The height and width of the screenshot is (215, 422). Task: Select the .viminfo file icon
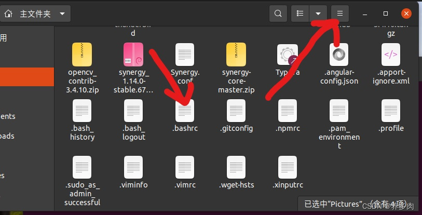[133, 167]
